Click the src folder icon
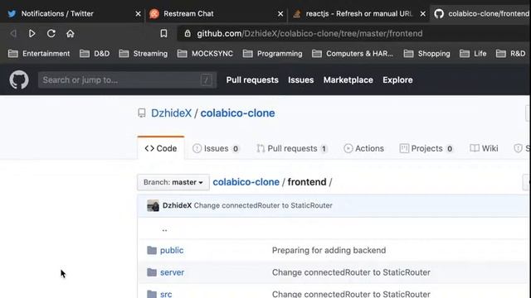 (x=152, y=294)
